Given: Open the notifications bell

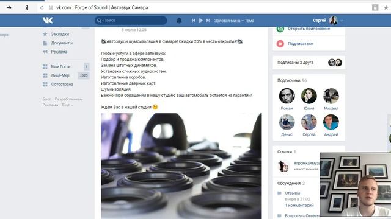Looking at the screenshot, I should pos(179,21).
